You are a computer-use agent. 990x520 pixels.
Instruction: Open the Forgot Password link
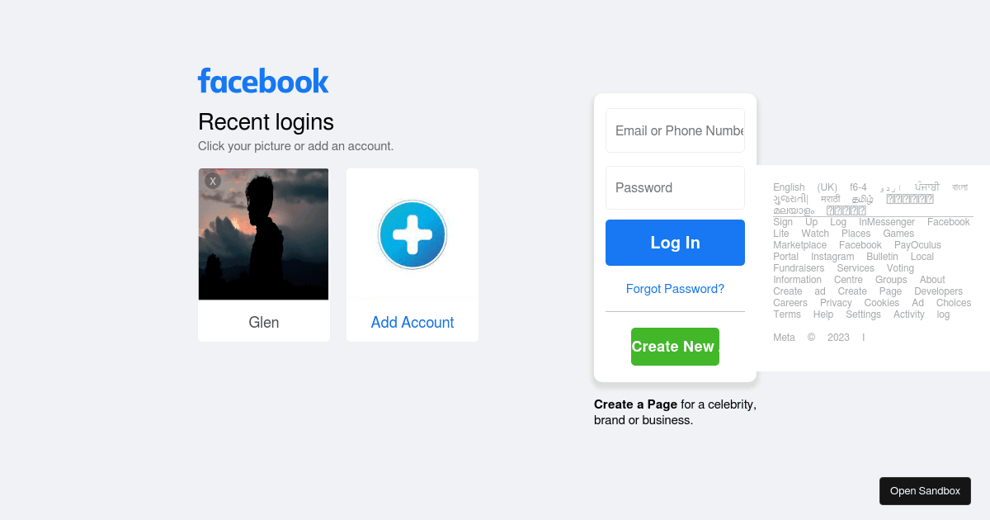pyautogui.click(x=675, y=288)
